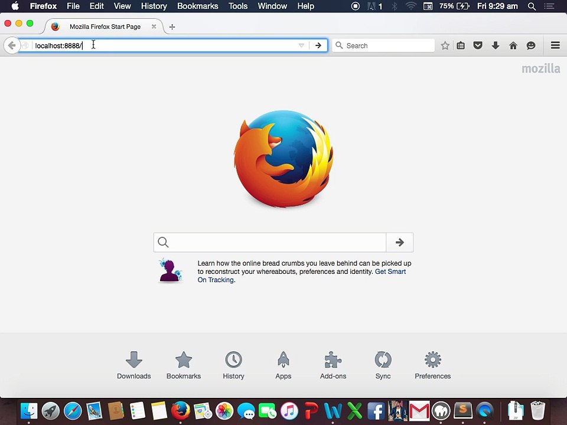Viewport: 567px width, 425px height.
Task: Open Sync on start page
Action: [x=383, y=365]
